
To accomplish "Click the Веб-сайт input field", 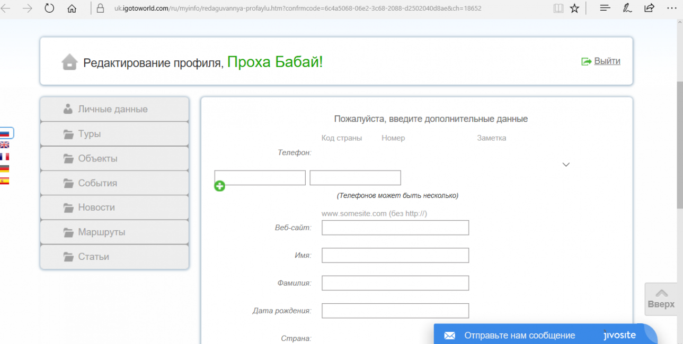I will pos(395,228).
